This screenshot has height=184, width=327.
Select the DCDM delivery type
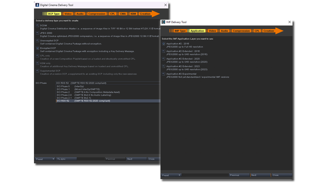point(38,25)
